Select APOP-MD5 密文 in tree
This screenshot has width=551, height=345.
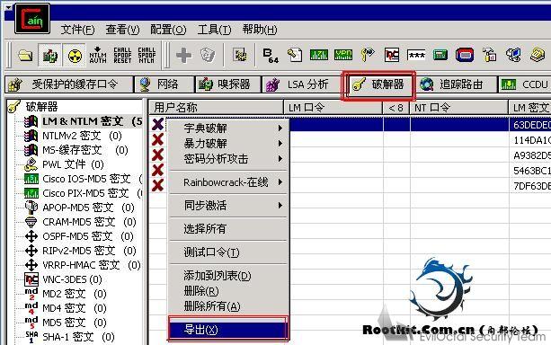88,208
